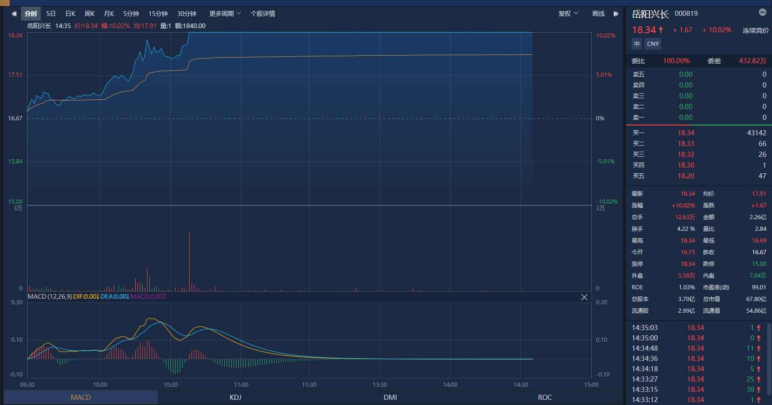Image resolution: width=772 pixels, height=405 pixels.
Task: Click the 金额 value 2.26亿
Action: click(758, 217)
